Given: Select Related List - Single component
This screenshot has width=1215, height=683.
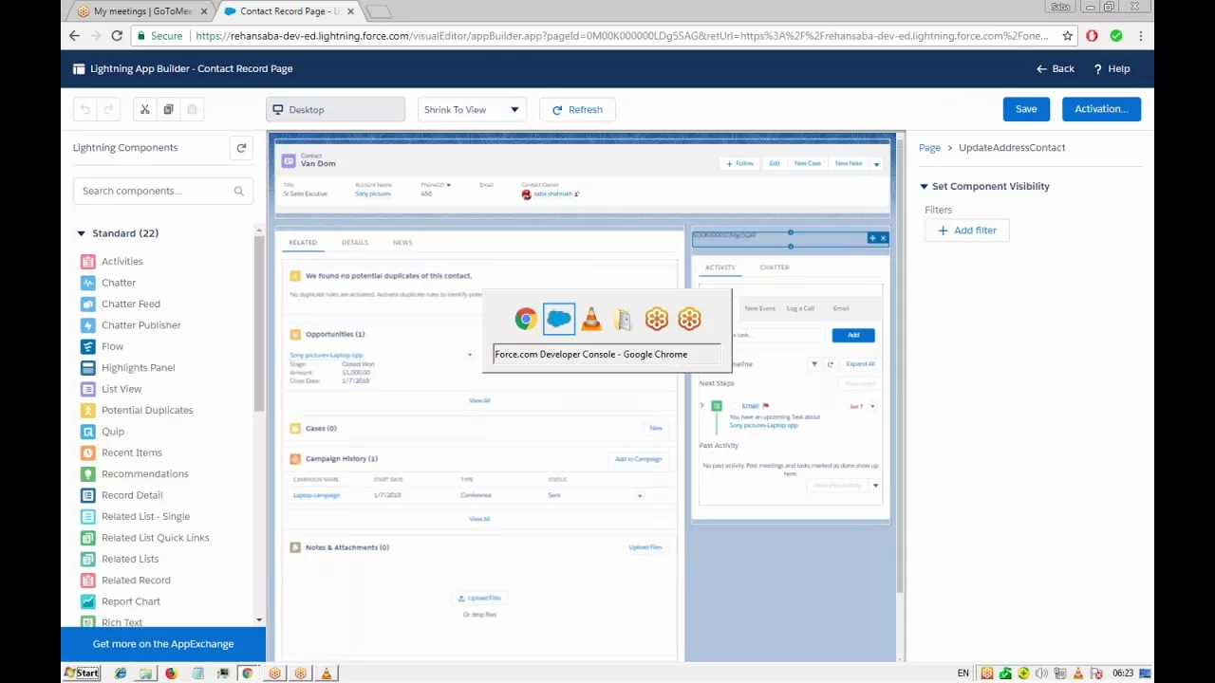Looking at the screenshot, I should [145, 517].
